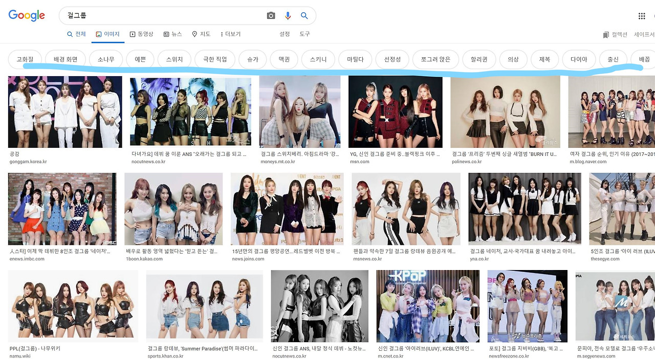Click the search-by-image camera icon
Viewport: 655px width, 359px height.
(x=271, y=16)
